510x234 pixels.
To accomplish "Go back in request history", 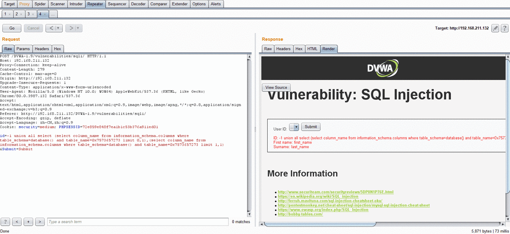I will 52,28.
